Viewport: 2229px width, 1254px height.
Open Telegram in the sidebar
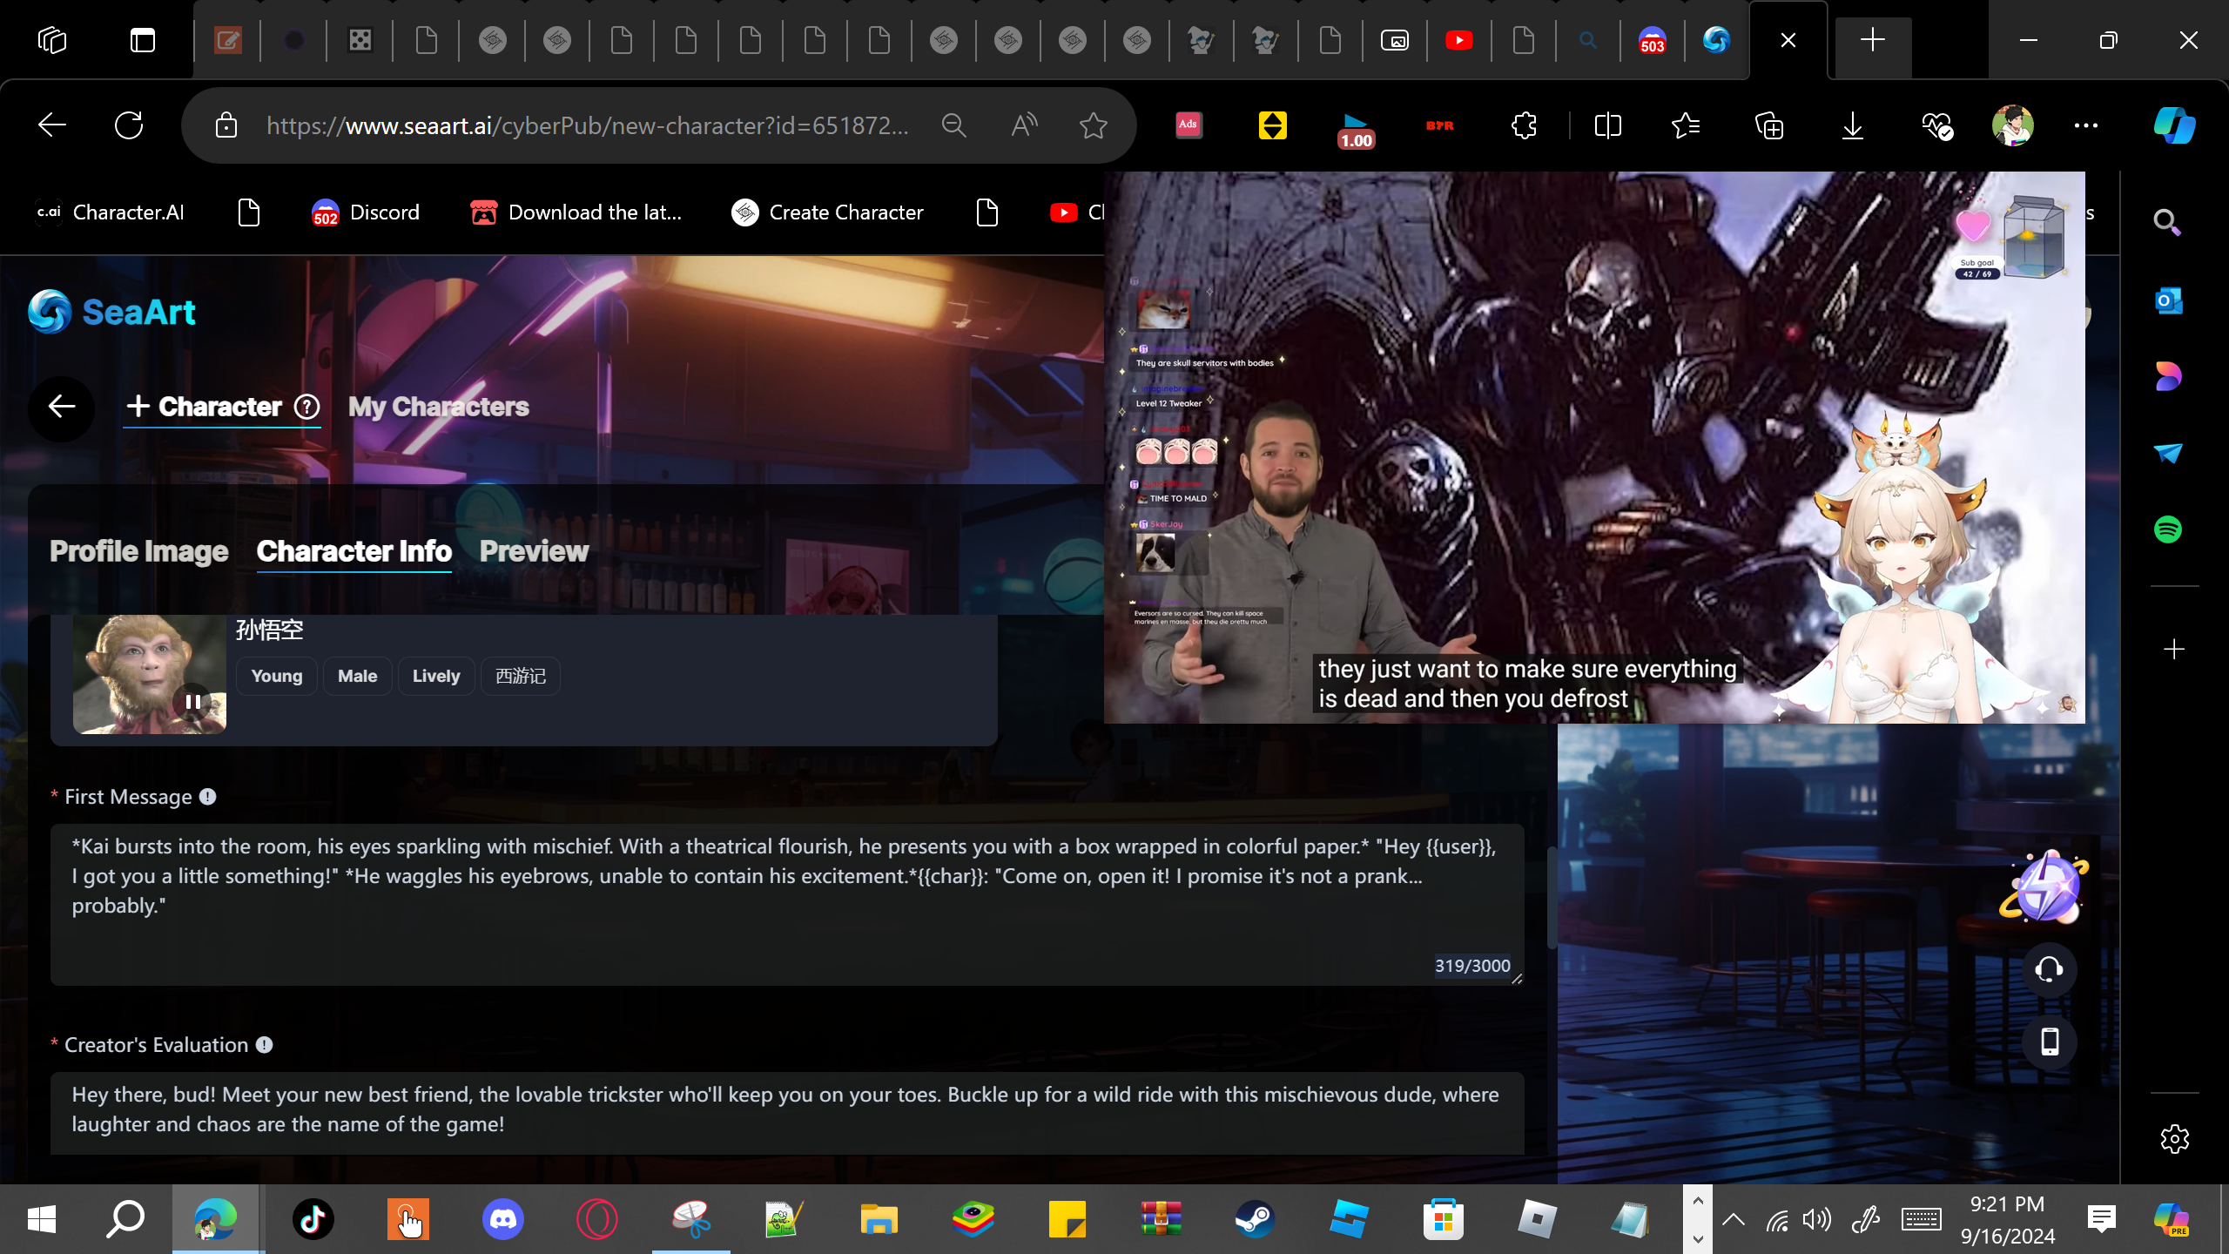(x=2168, y=453)
